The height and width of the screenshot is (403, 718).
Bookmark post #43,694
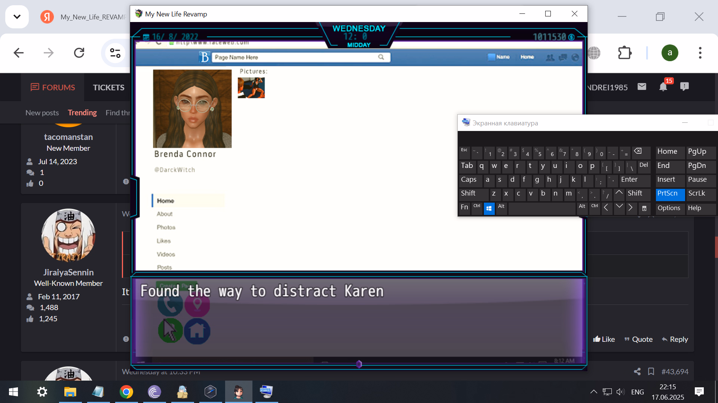coord(651,371)
